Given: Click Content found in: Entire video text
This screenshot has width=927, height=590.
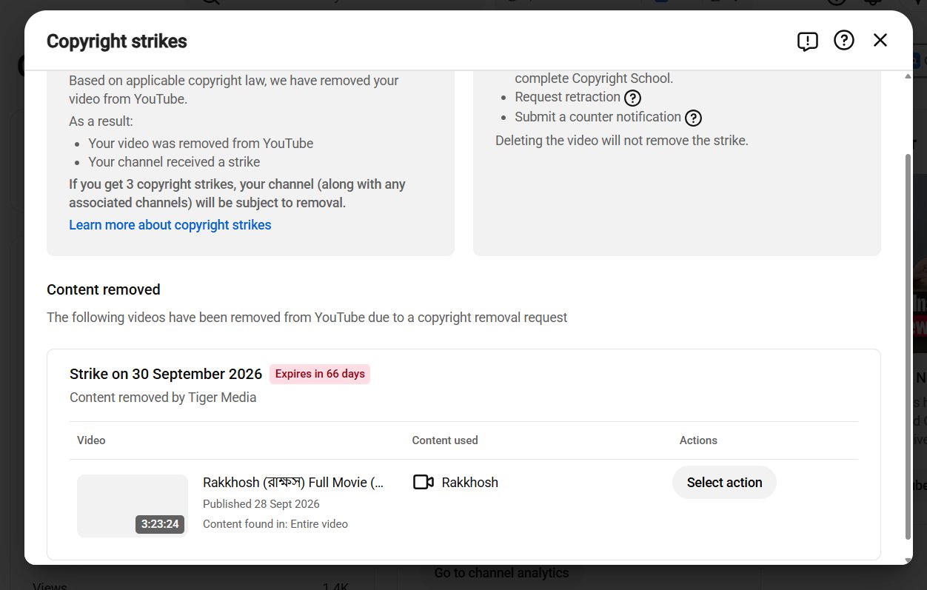Looking at the screenshot, I should coord(275,524).
